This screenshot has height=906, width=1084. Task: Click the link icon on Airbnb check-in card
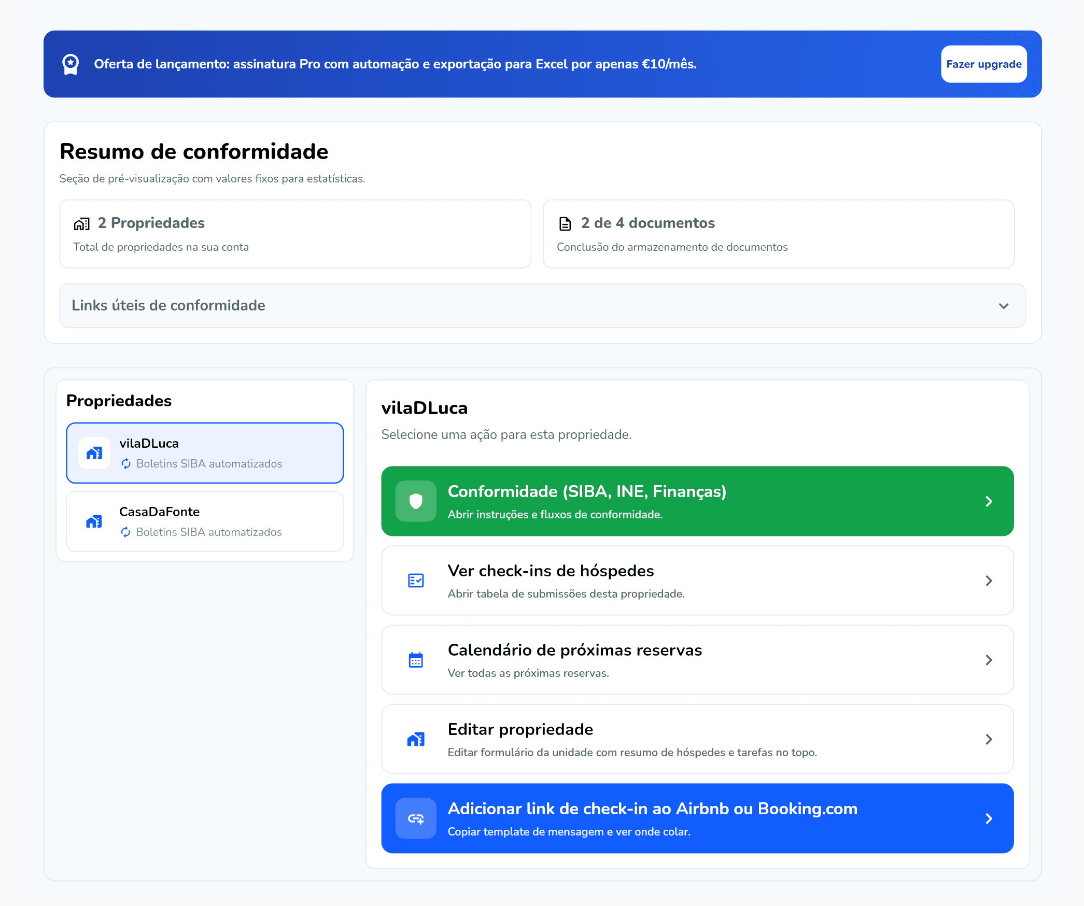coord(416,818)
